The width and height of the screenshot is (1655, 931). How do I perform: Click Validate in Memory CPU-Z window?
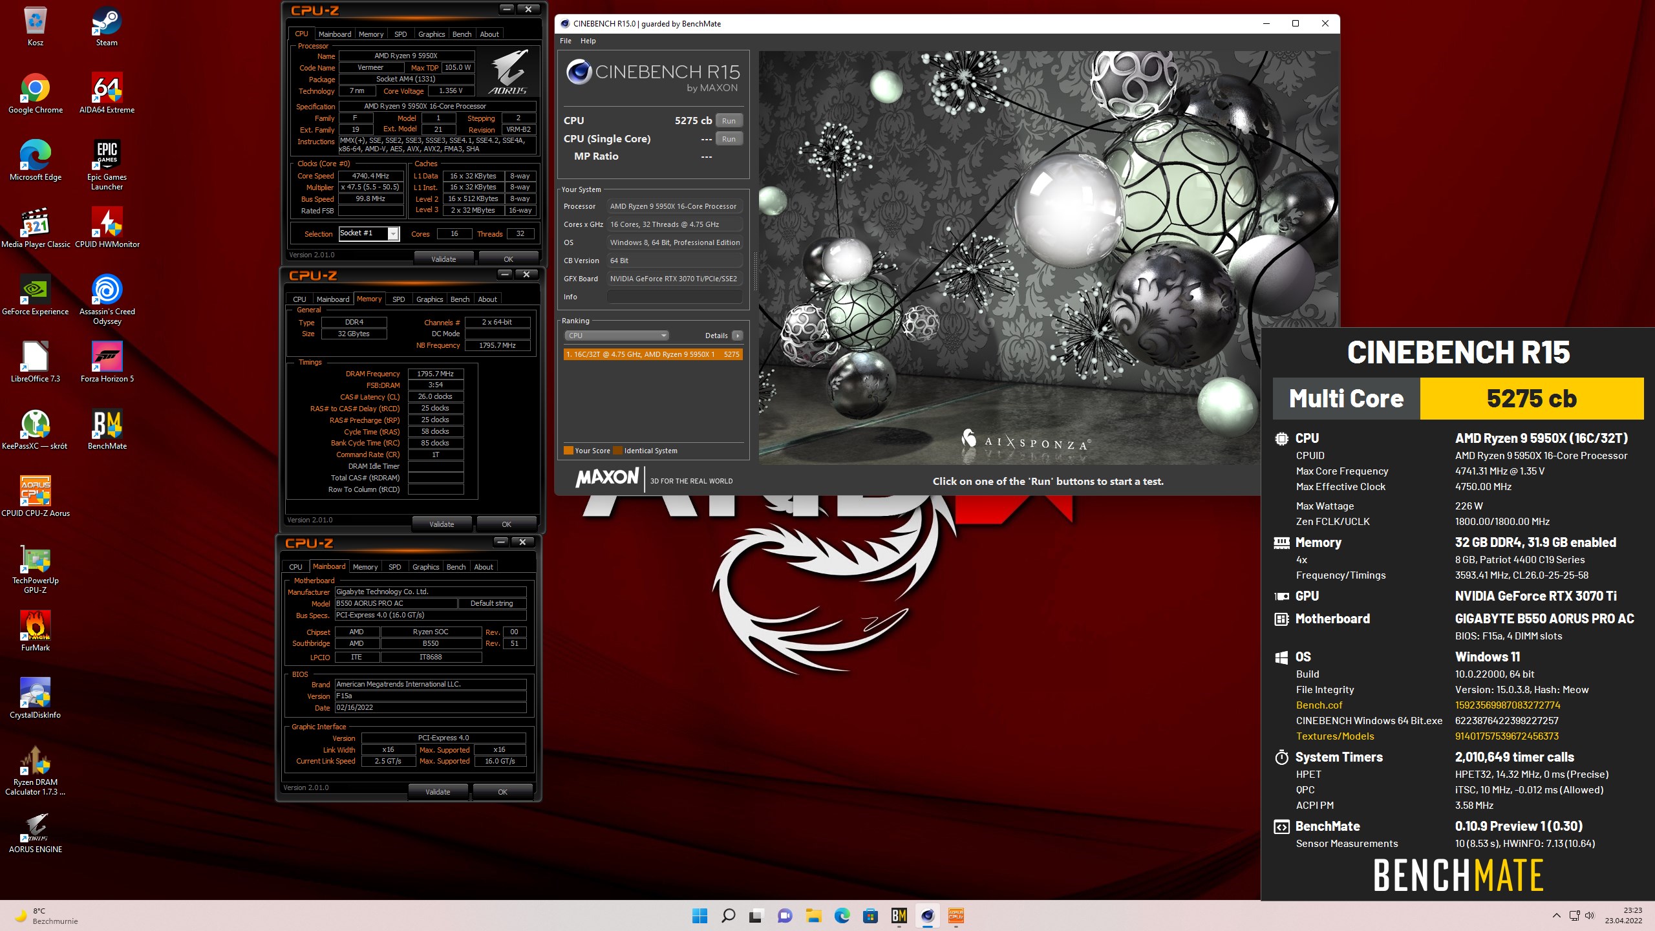(442, 524)
